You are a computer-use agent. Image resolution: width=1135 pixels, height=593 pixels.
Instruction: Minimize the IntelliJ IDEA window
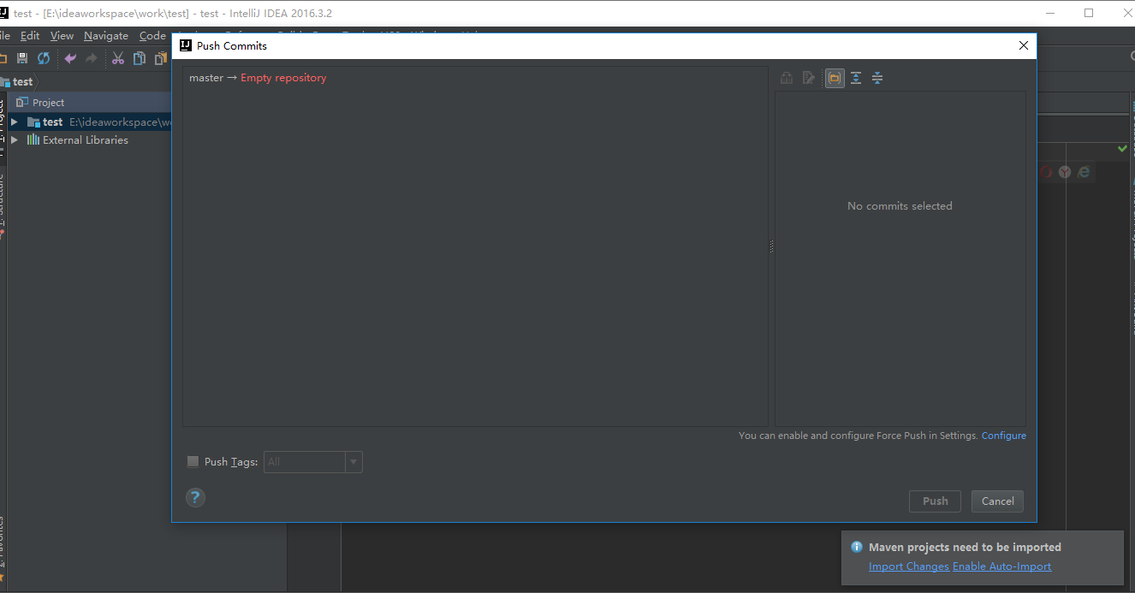[x=1049, y=13]
